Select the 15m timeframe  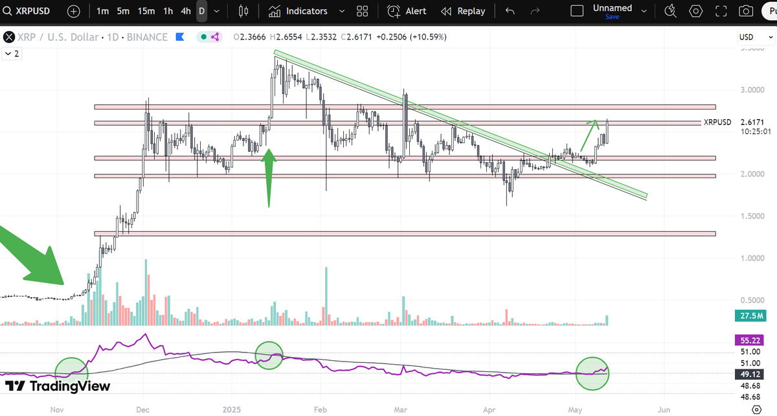pos(146,11)
